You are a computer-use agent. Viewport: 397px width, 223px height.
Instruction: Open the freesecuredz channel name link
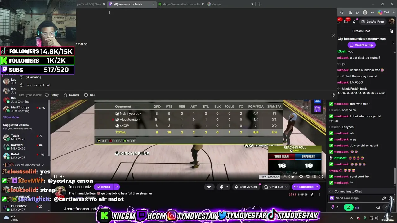click(x=80, y=187)
